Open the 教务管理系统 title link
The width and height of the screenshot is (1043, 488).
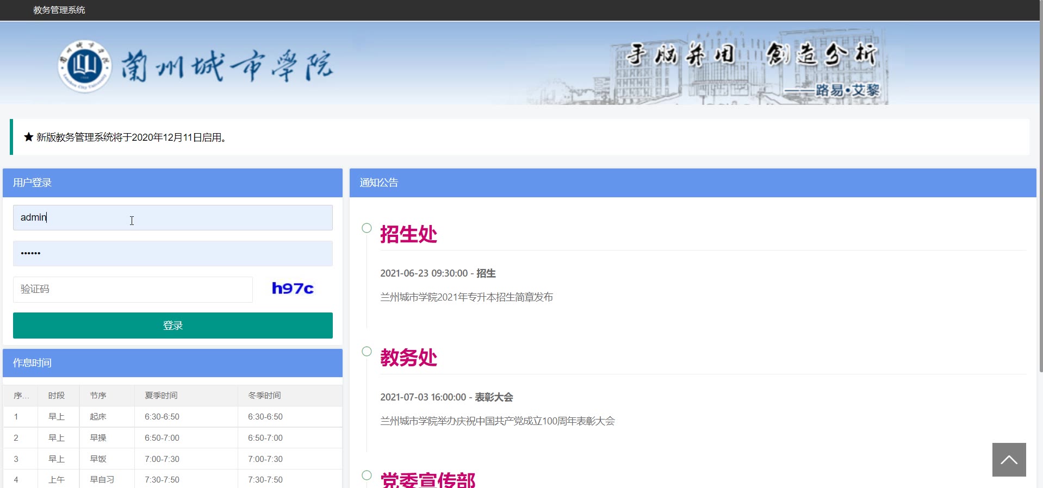pos(59,10)
